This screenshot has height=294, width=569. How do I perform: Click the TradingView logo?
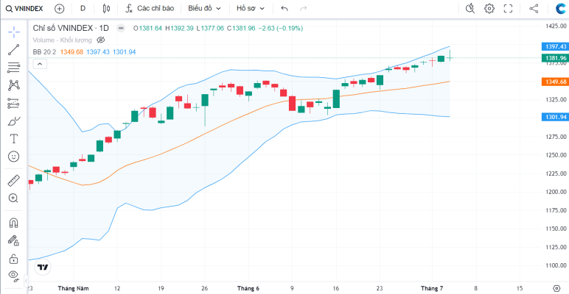coord(43,268)
